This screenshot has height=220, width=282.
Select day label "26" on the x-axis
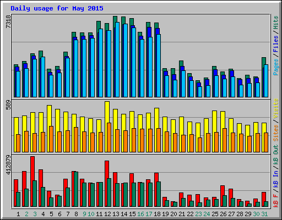pyautogui.click(x=223, y=214)
